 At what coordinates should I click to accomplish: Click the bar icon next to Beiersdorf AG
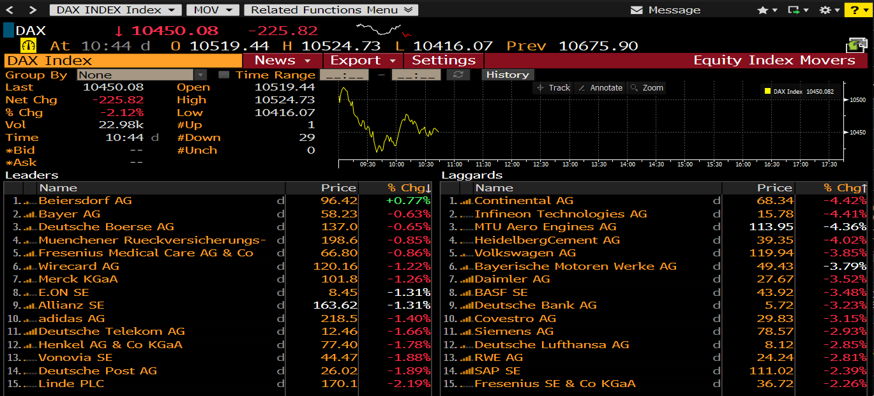(x=30, y=201)
